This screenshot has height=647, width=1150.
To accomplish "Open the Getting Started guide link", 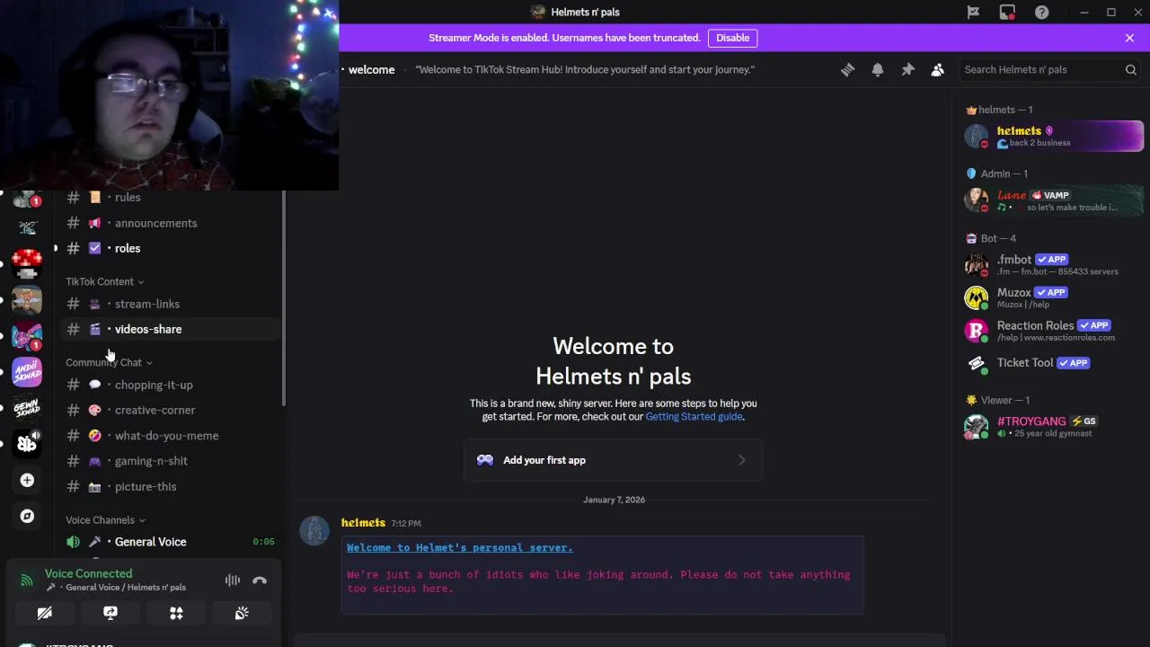I will 694,417.
